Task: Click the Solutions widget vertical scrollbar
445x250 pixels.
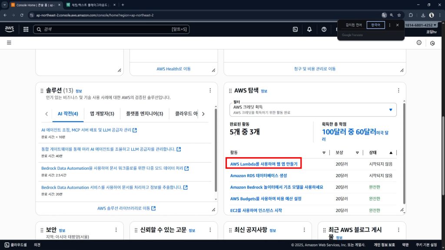Action: click(x=216, y=150)
